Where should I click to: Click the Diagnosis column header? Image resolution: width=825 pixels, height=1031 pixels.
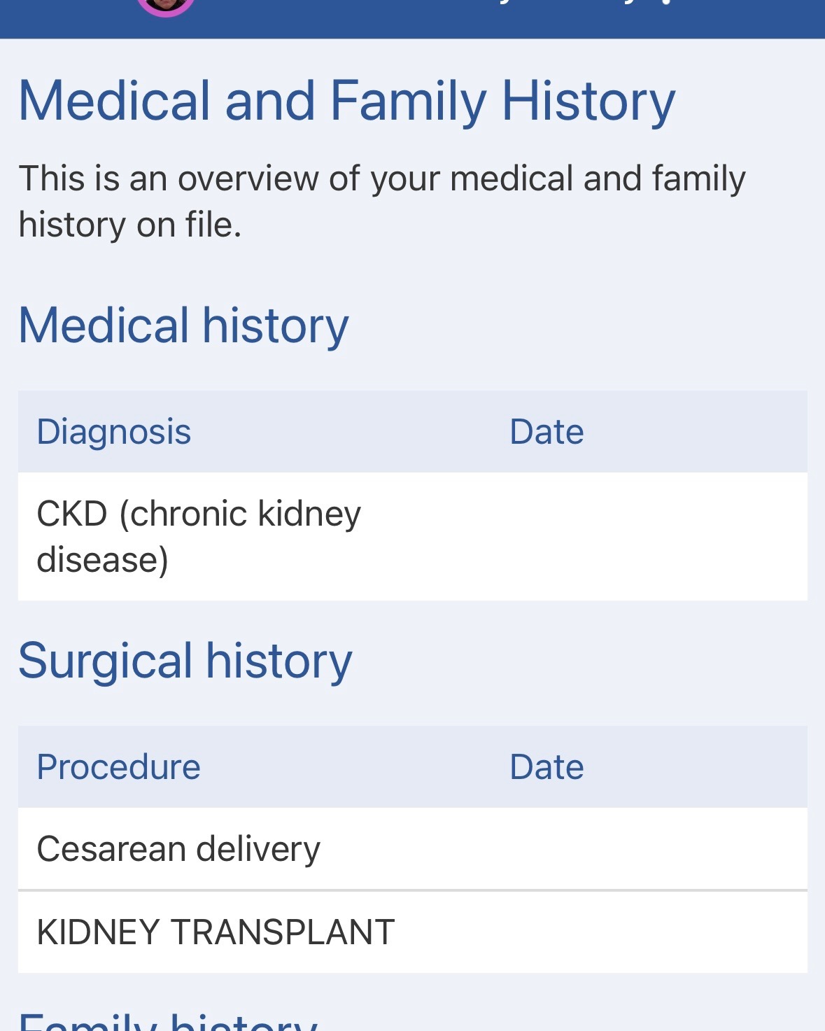pyautogui.click(x=114, y=432)
